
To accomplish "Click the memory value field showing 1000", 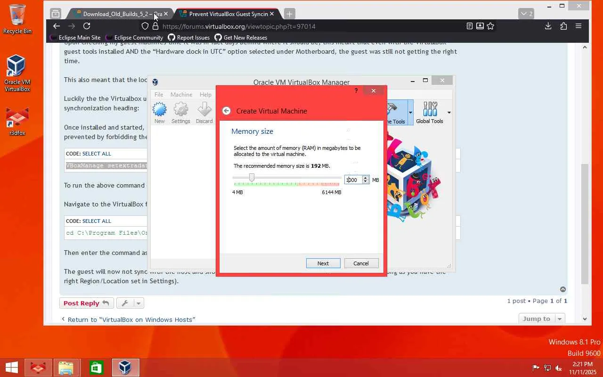I will coord(353,180).
